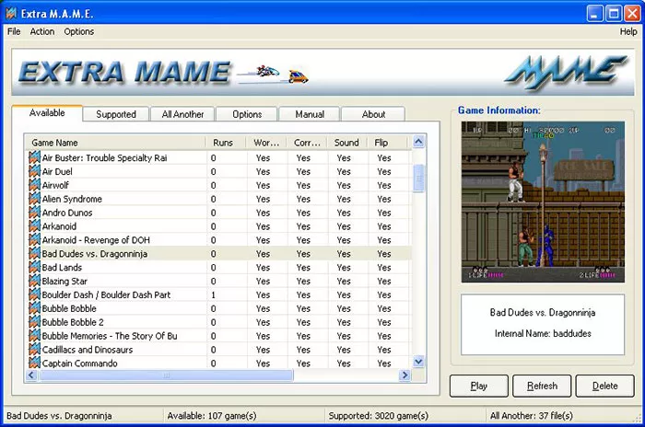645x427 pixels.
Task: Click the icon next to Captain Commando
Action: 35,364
